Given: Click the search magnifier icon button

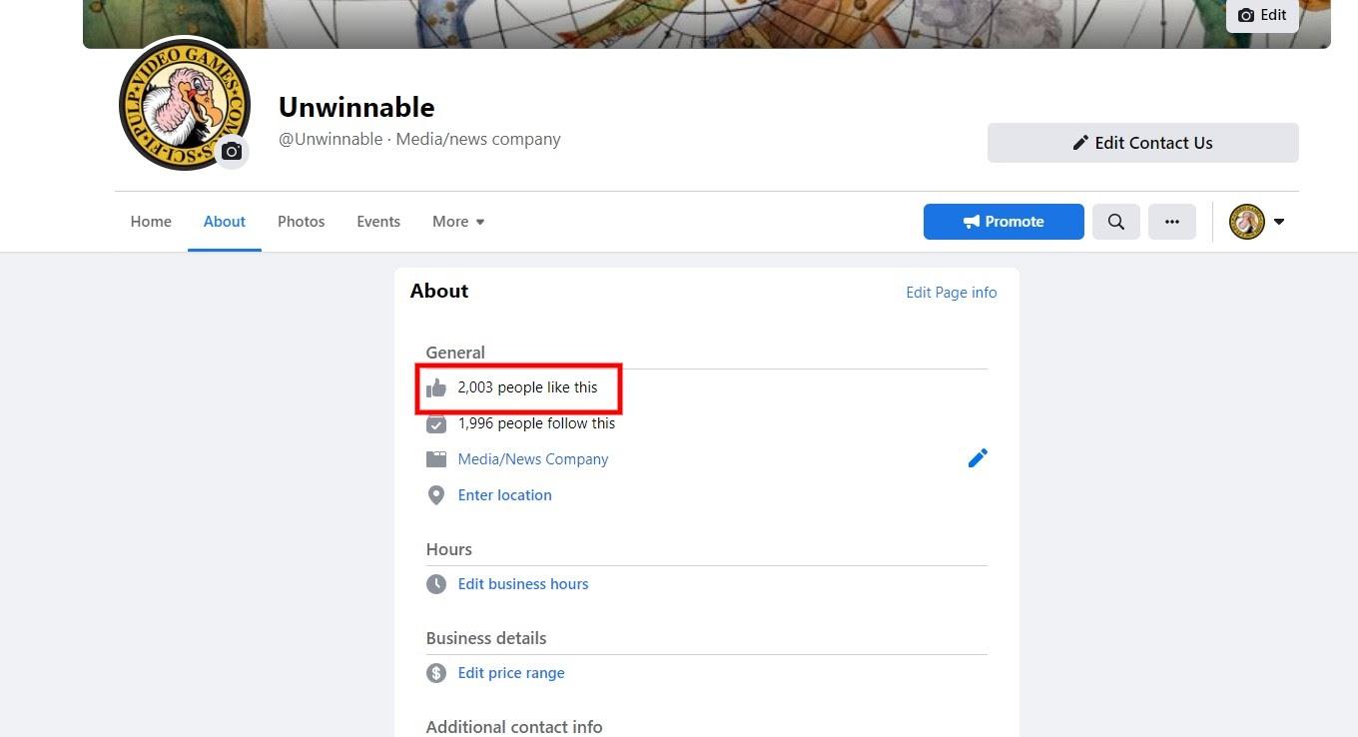Looking at the screenshot, I should point(1116,222).
